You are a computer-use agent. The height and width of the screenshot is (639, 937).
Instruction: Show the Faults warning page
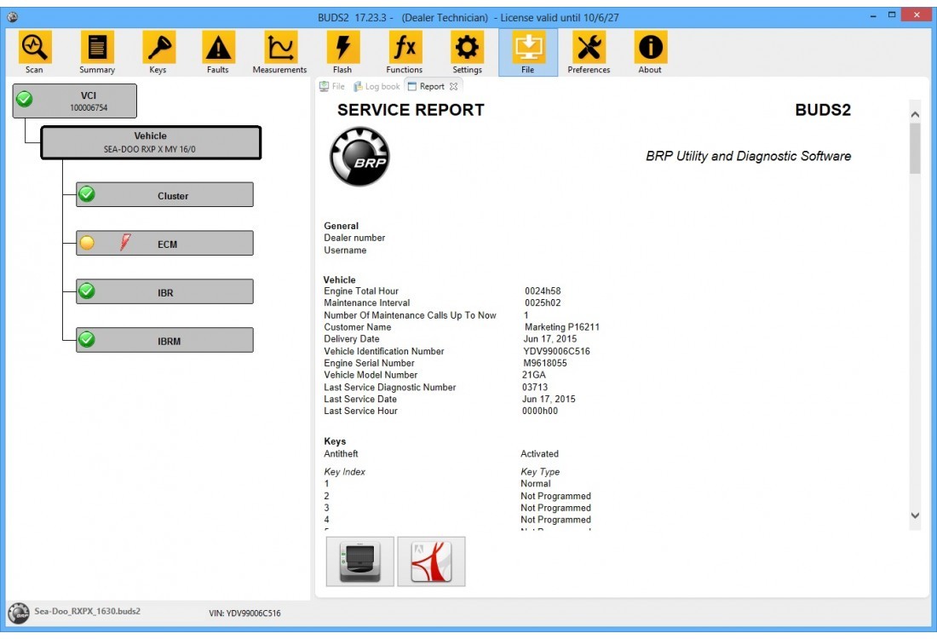click(218, 51)
